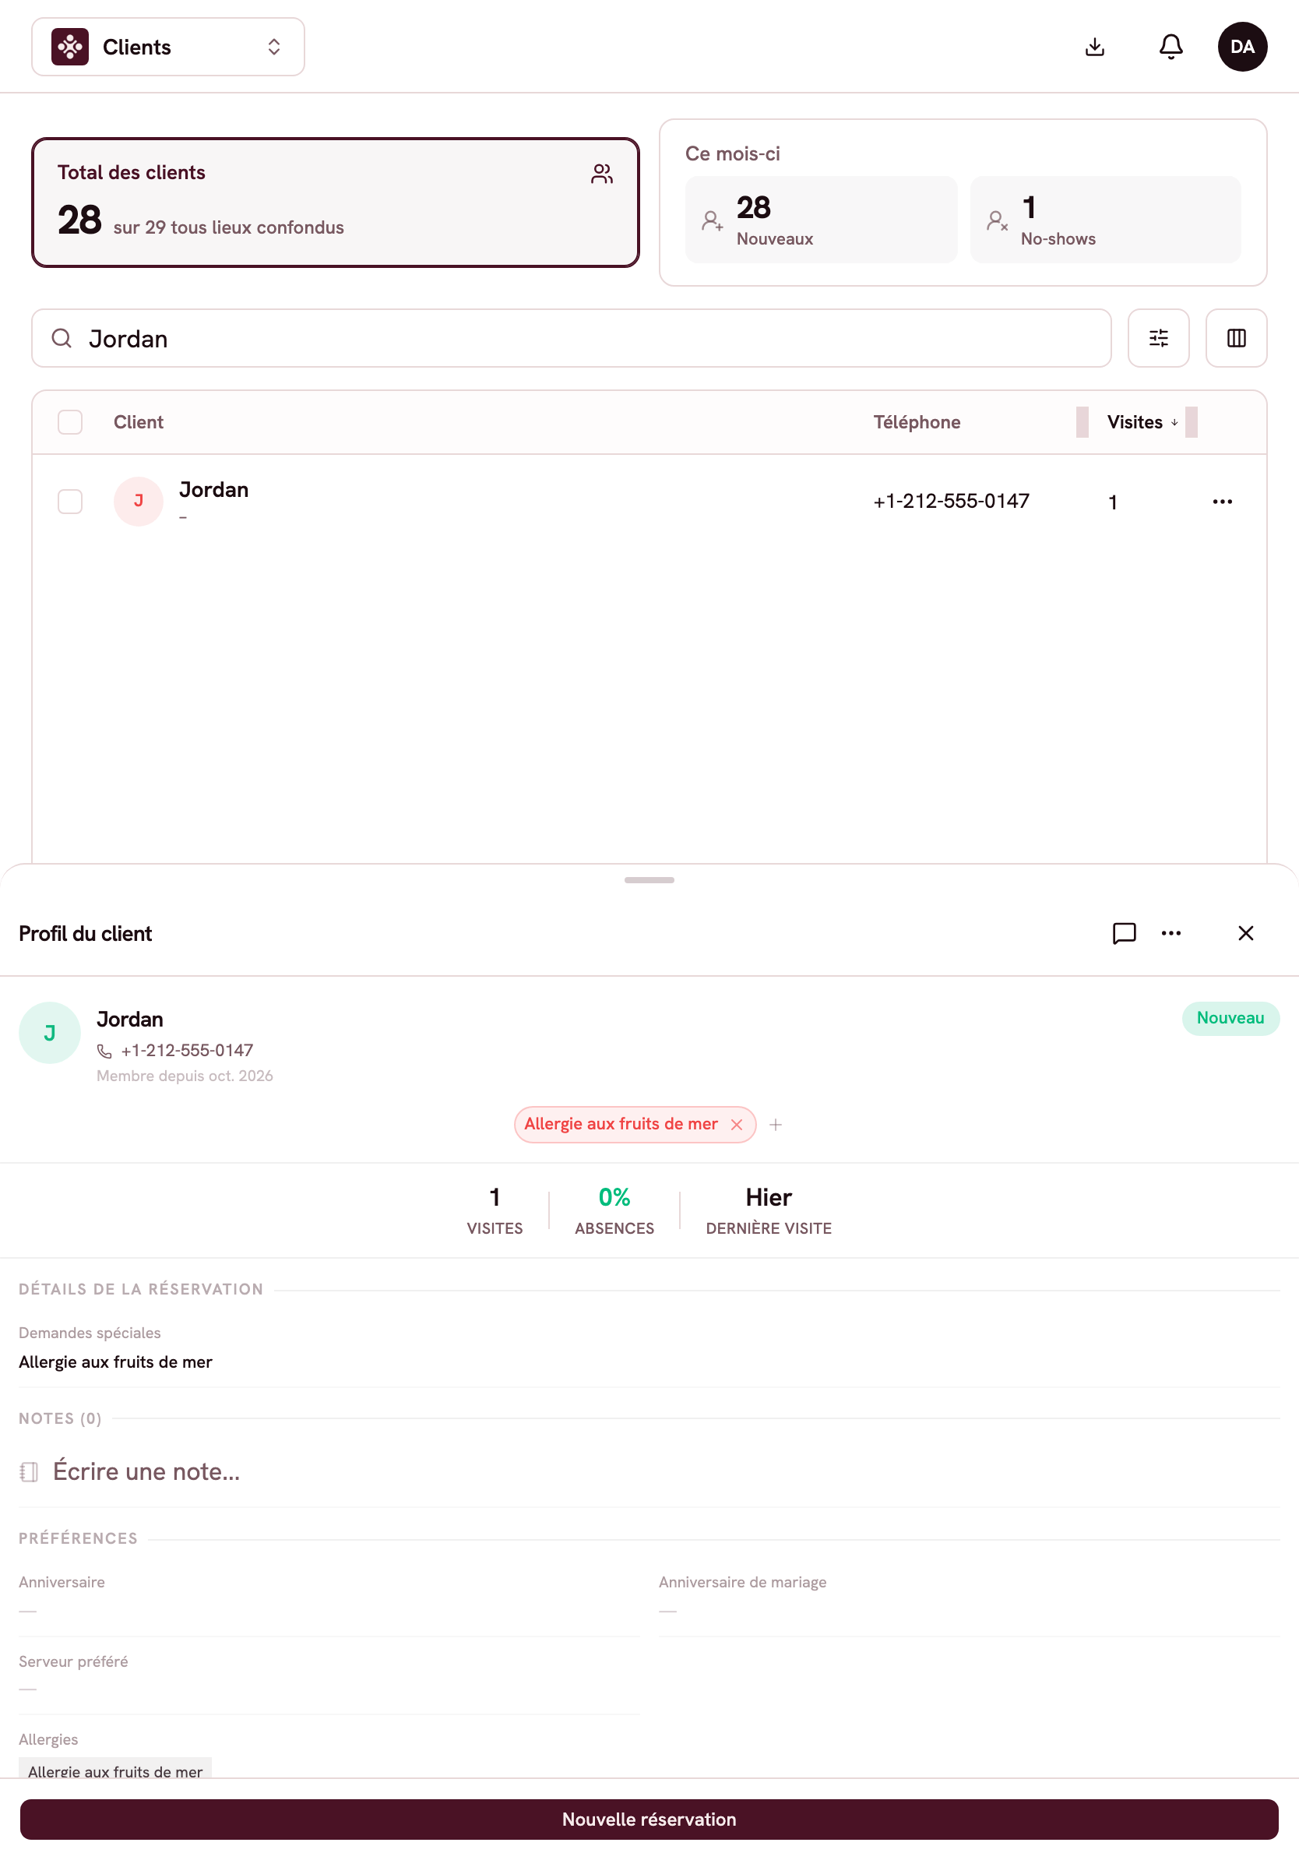Click the +1-212-555-0147 cell in table
Image resolution: width=1299 pixels, height=1860 pixels.
click(x=951, y=502)
